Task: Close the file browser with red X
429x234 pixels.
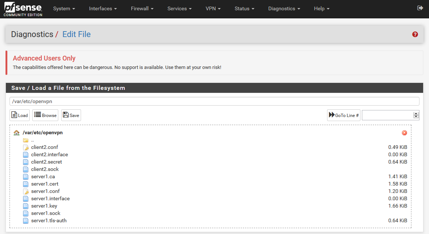Action: (404, 133)
